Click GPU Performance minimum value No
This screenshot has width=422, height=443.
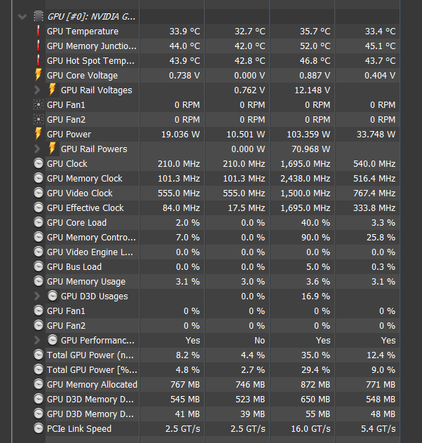tap(259, 341)
